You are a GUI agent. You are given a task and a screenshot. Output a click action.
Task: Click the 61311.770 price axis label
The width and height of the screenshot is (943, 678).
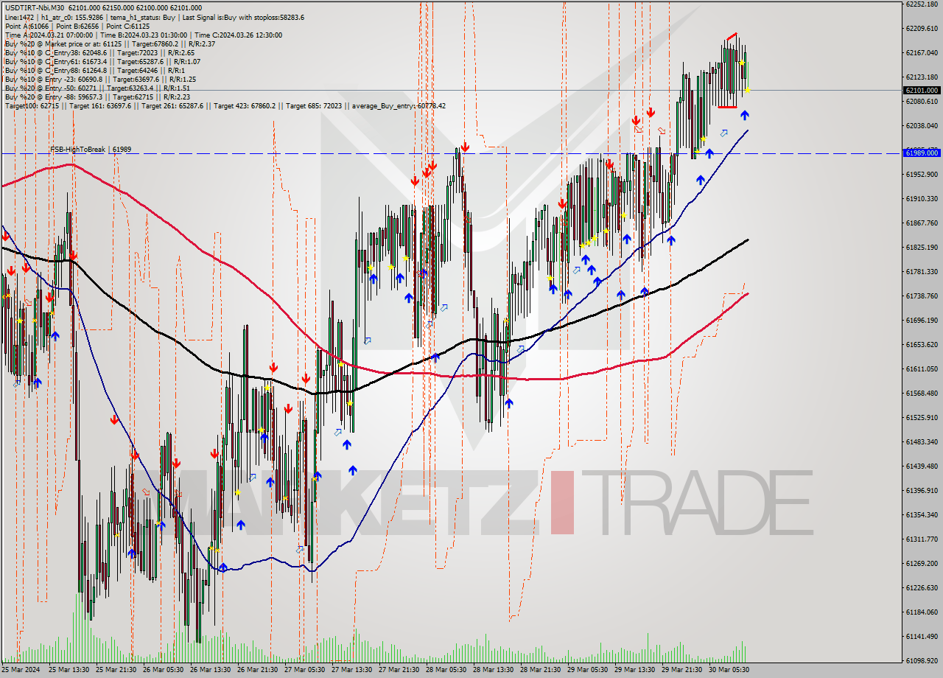coord(922,539)
